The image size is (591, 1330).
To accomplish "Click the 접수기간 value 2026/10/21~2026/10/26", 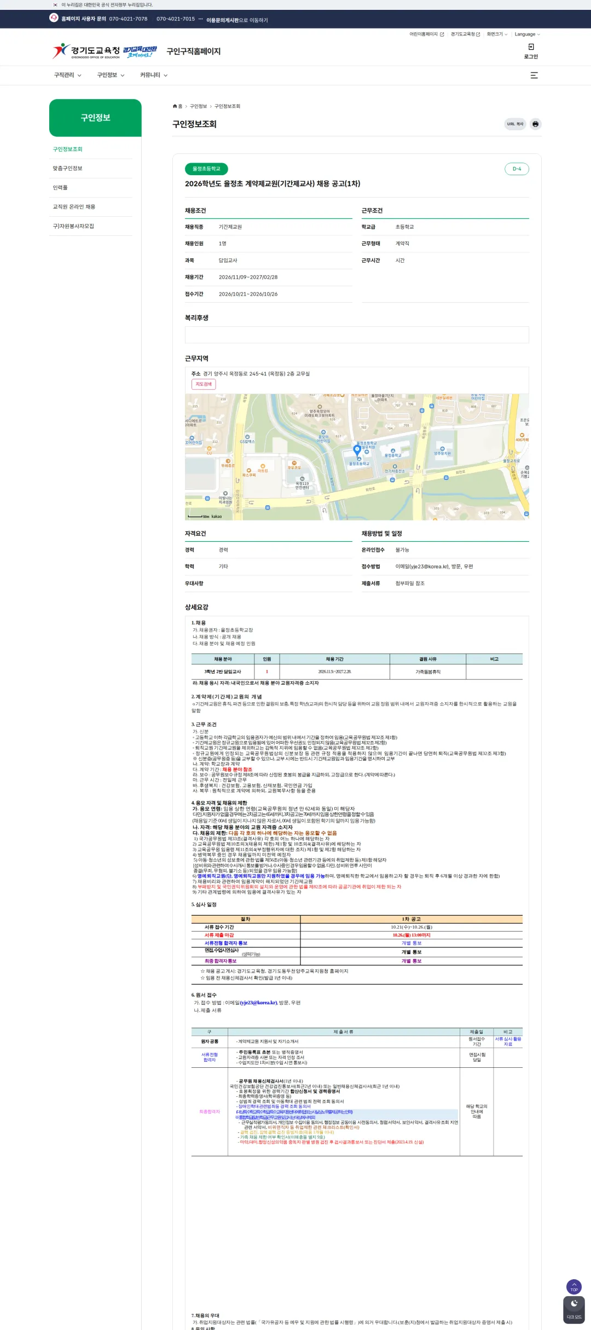I will 248,294.
